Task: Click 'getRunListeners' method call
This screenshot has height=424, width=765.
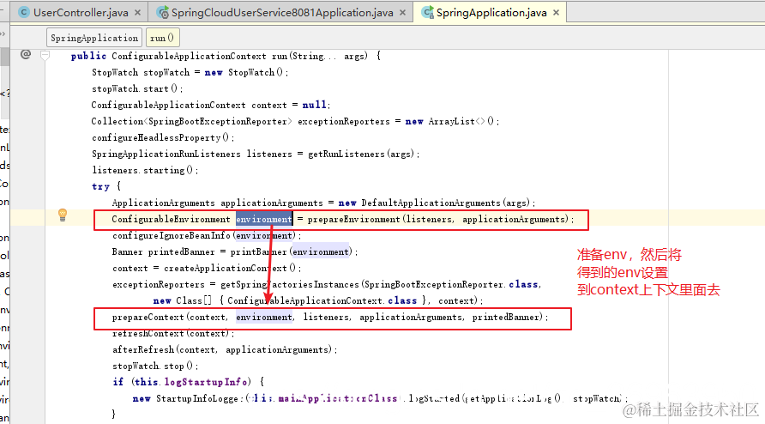Action: click(346, 154)
